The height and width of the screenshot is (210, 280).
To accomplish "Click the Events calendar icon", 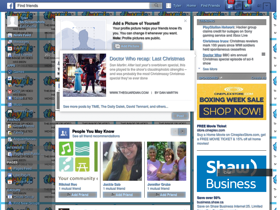I will coord(10,48).
